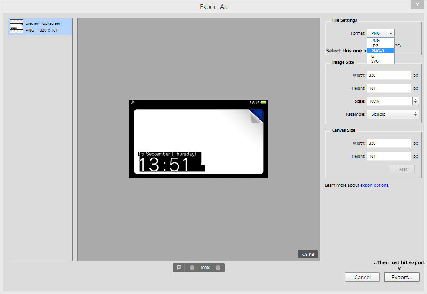Choose PNG from the format list

coord(380,40)
